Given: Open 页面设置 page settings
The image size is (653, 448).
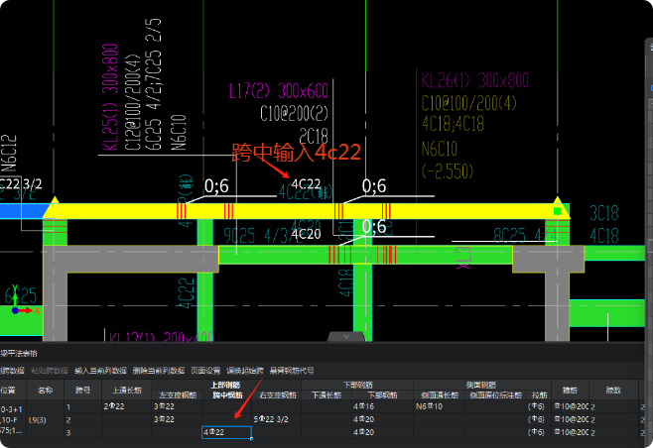Looking at the screenshot, I should (x=205, y=371).
